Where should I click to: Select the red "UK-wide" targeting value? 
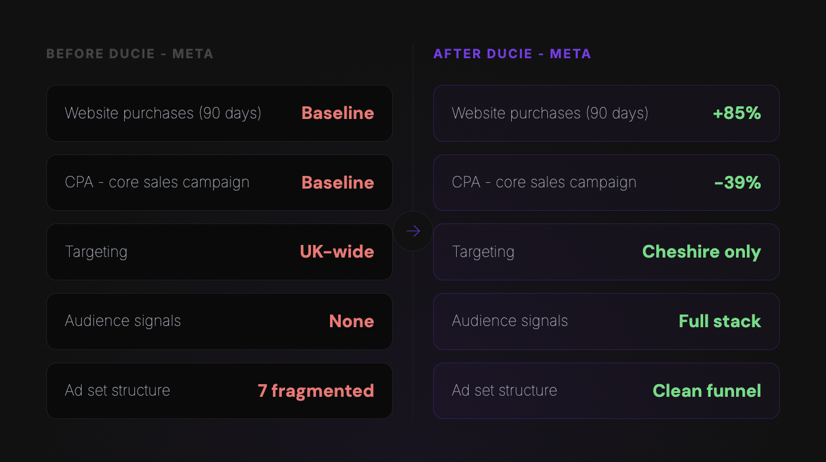click(x=337, y=252)
